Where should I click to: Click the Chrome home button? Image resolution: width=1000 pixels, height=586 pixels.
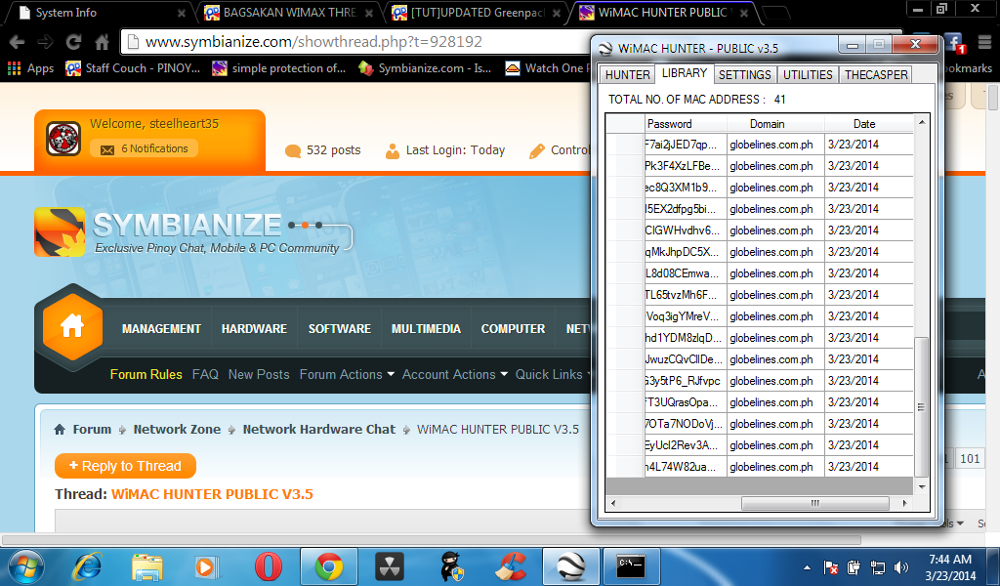[x=102, y=42]
